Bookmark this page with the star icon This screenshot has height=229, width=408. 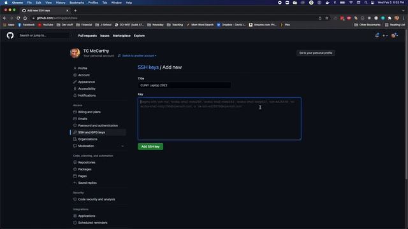click(x=327, y=18)
